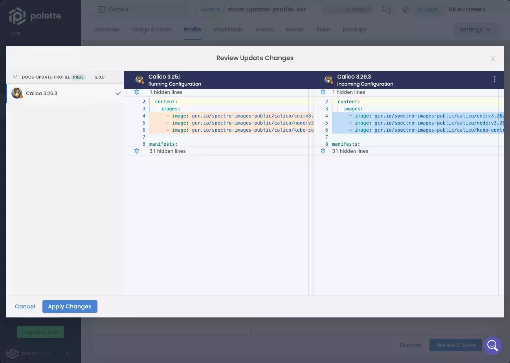Image resolution: width=510 pixels, height=363 pixels.
Task: Close the Review Update Changes dialog
Action: pos(493,59)
